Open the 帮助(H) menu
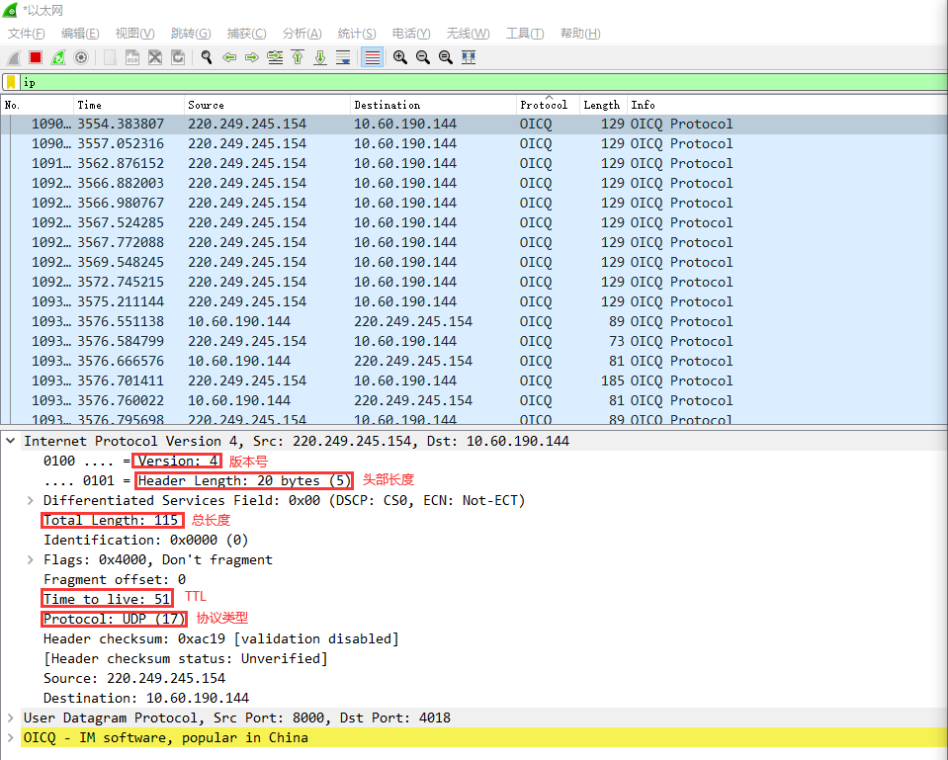Screen dimensions: 948x760 pyautogui.click(x=580, y=34)
